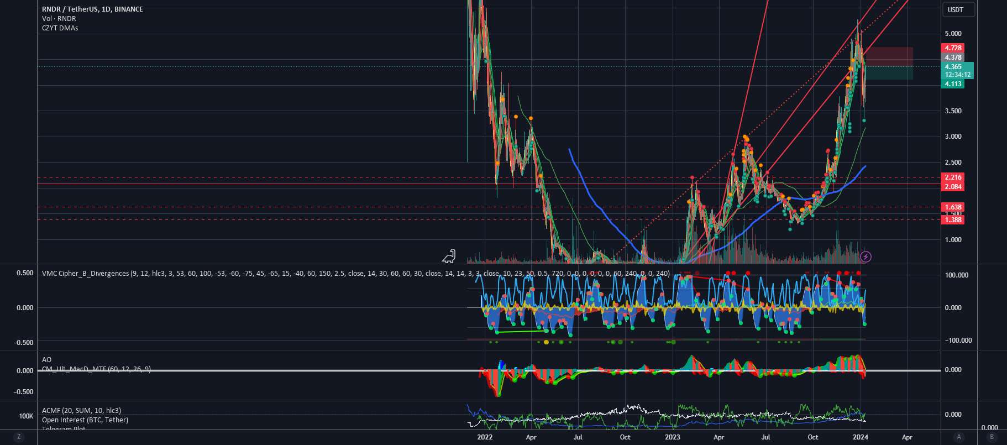Open the USDT currency selector
Image resolution: width=1007 pixels, height=445 pixels.
(958, 9)
